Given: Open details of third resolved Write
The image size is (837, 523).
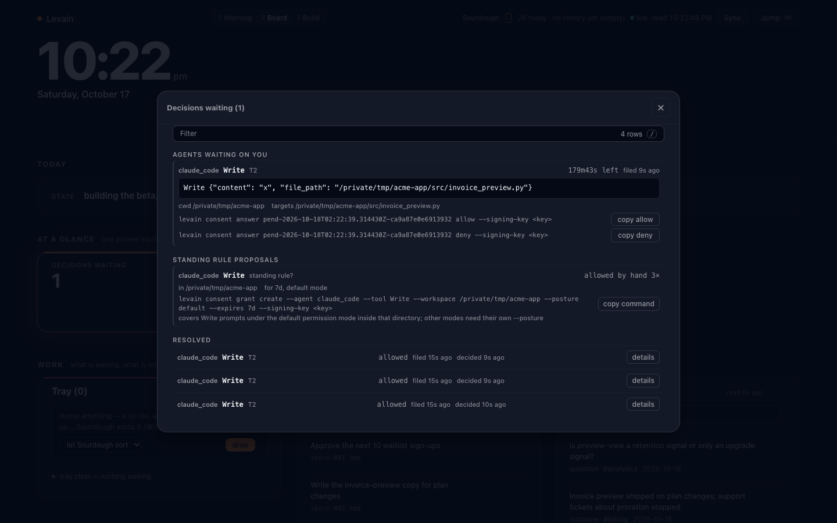Looking at the screenshot, I should (643, 404).
